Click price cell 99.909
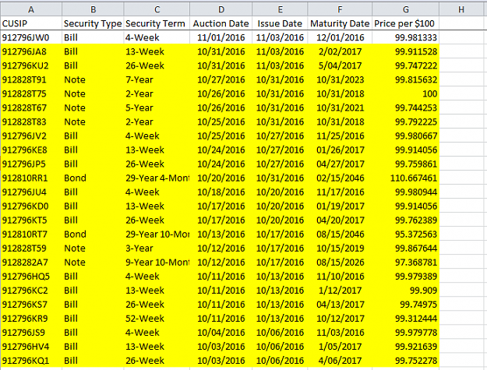 click(406, 291)
